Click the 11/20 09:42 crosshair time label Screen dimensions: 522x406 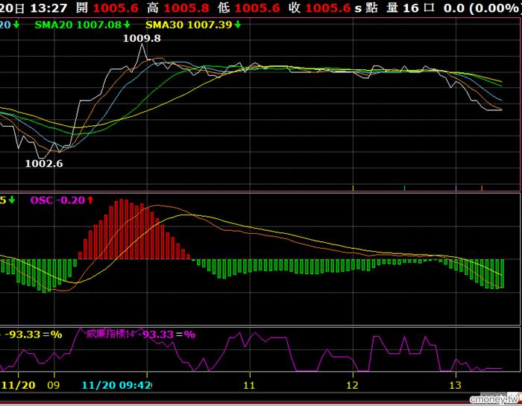[x=116, y=385]
